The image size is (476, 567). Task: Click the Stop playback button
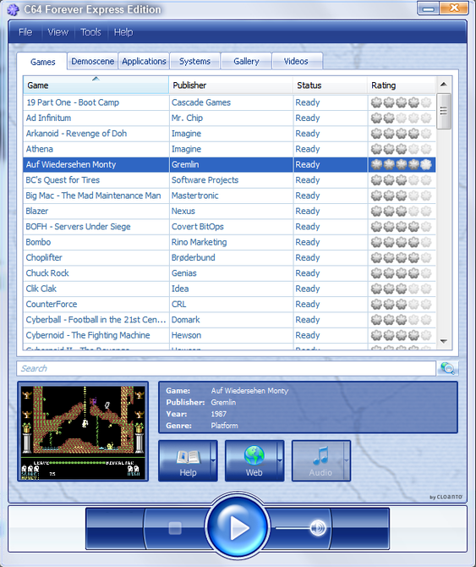175,528
